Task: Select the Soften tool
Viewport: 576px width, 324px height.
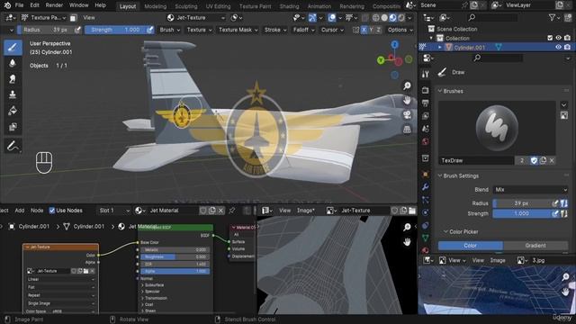Action: pos(13,63)
